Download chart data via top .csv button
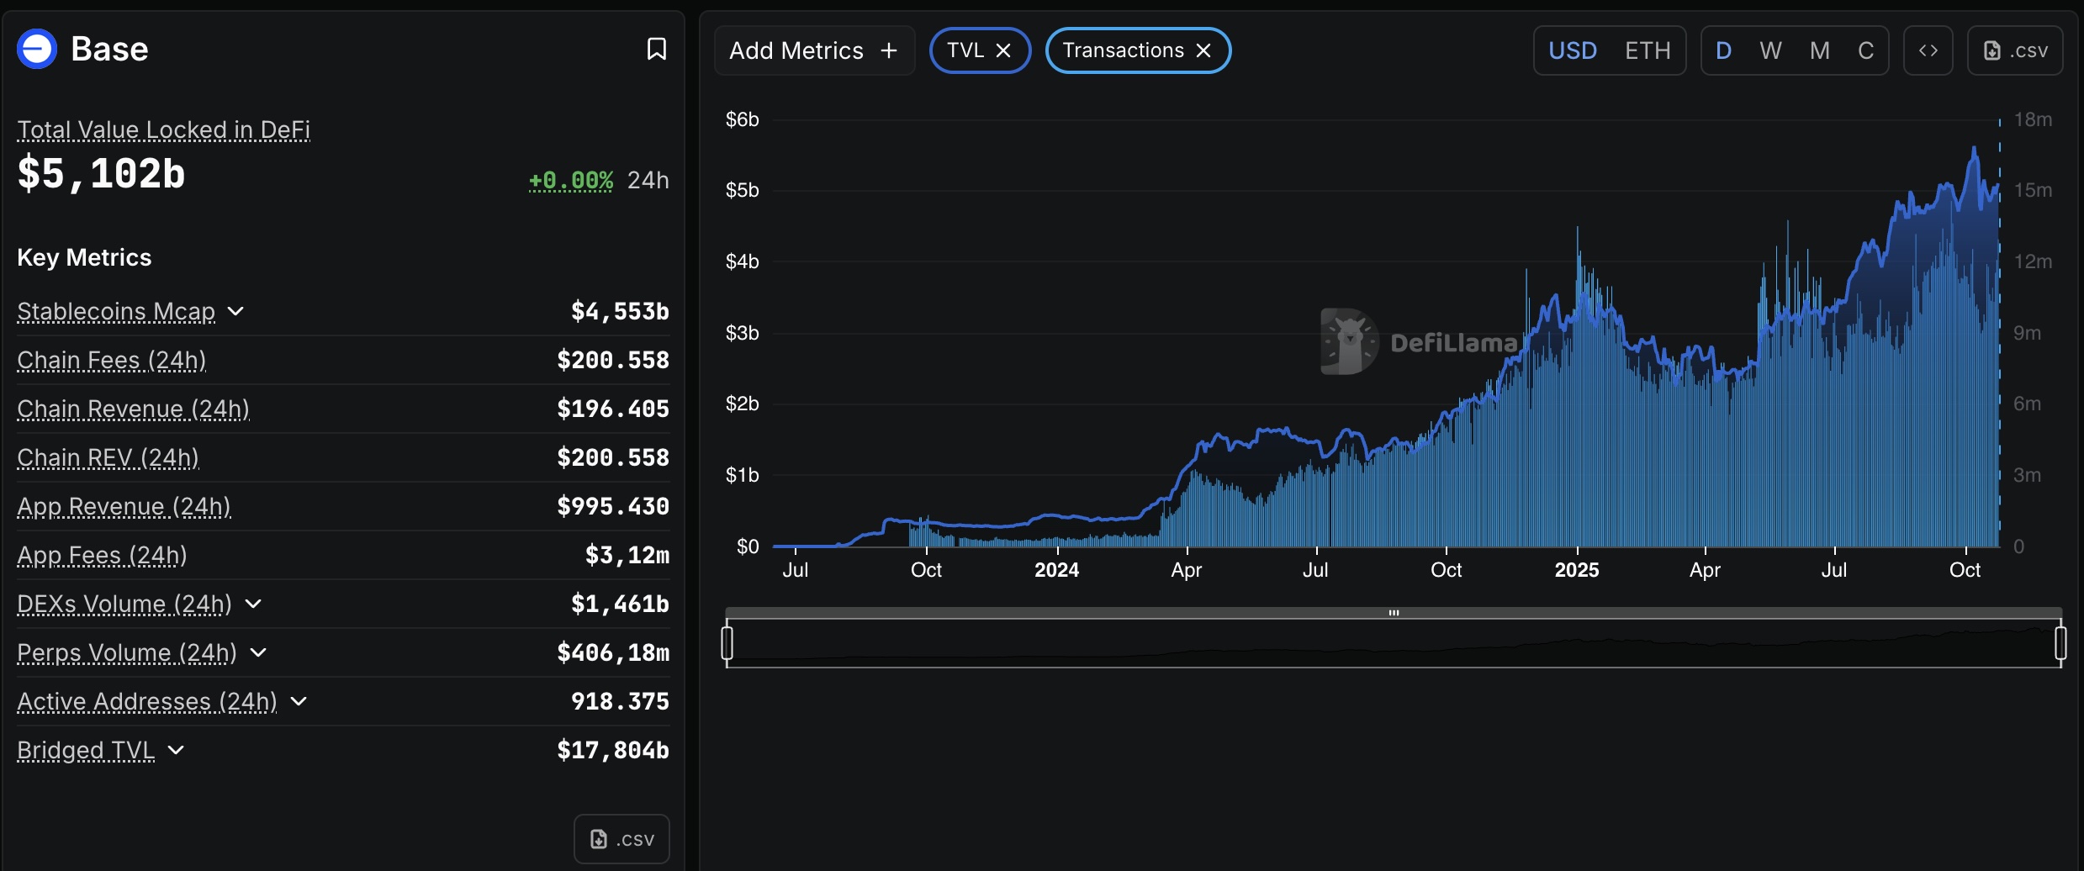 tap(2015, 51)
